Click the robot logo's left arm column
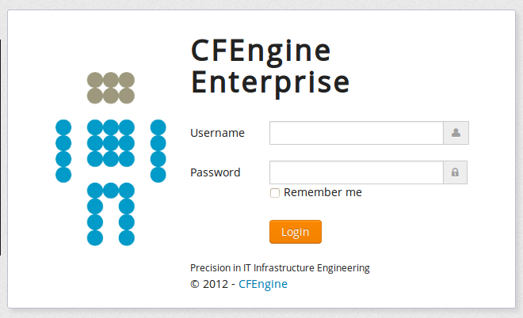 [x=63, y=151]
